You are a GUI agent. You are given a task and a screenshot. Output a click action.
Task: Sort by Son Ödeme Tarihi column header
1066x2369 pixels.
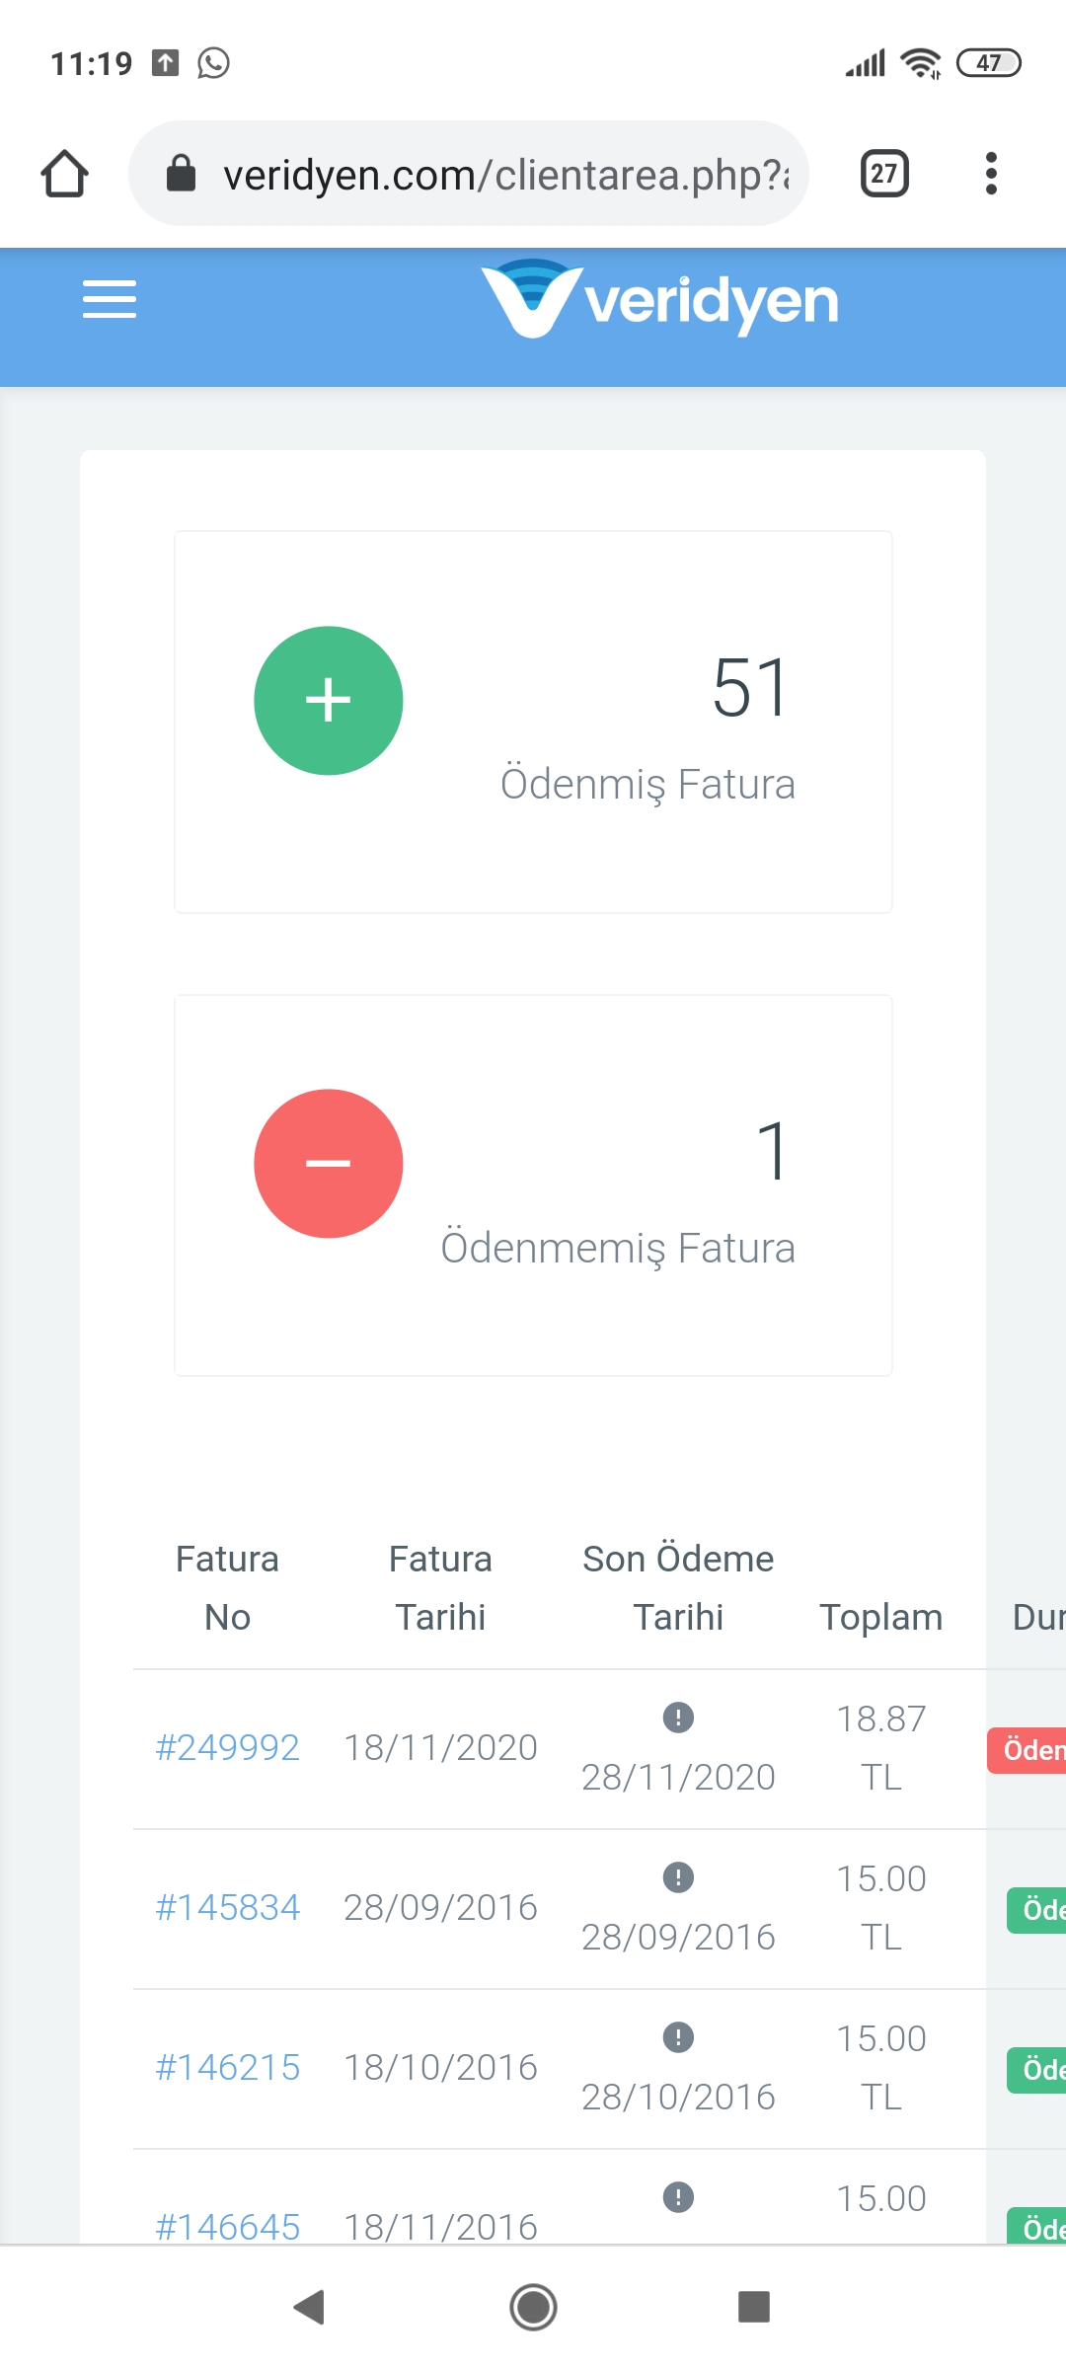point(678,1588)
